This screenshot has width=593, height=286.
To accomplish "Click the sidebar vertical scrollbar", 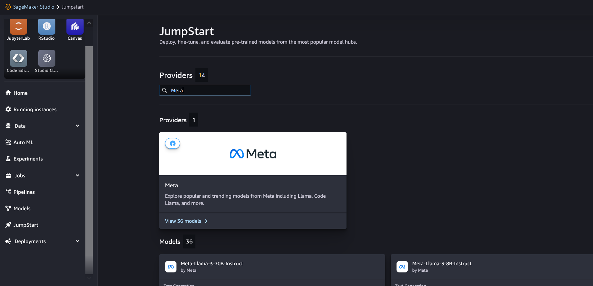I will coord(89,159).
